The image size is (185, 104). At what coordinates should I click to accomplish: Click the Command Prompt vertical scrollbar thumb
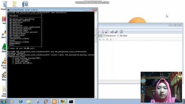coord(96,35)
